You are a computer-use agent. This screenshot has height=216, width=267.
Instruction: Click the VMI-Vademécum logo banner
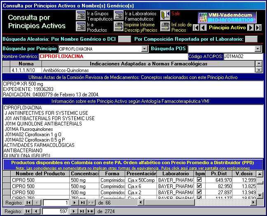(227, 18)
